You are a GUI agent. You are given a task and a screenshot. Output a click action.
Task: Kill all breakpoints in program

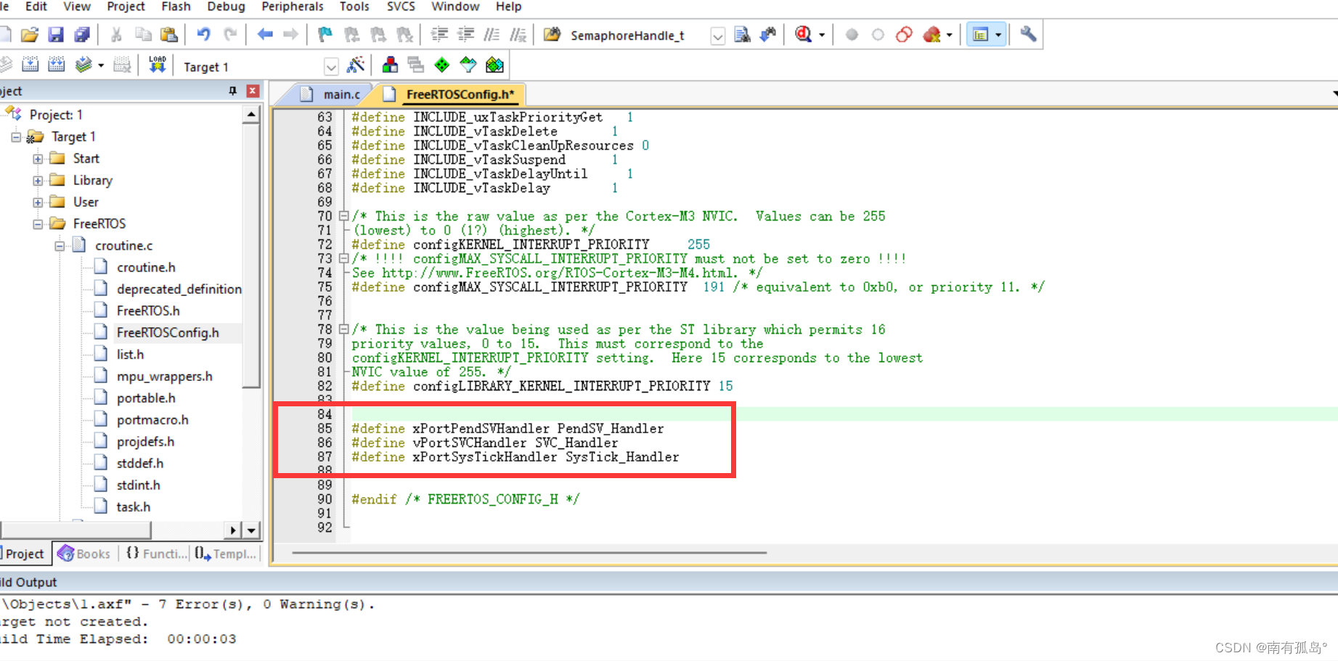coord(933,33)
